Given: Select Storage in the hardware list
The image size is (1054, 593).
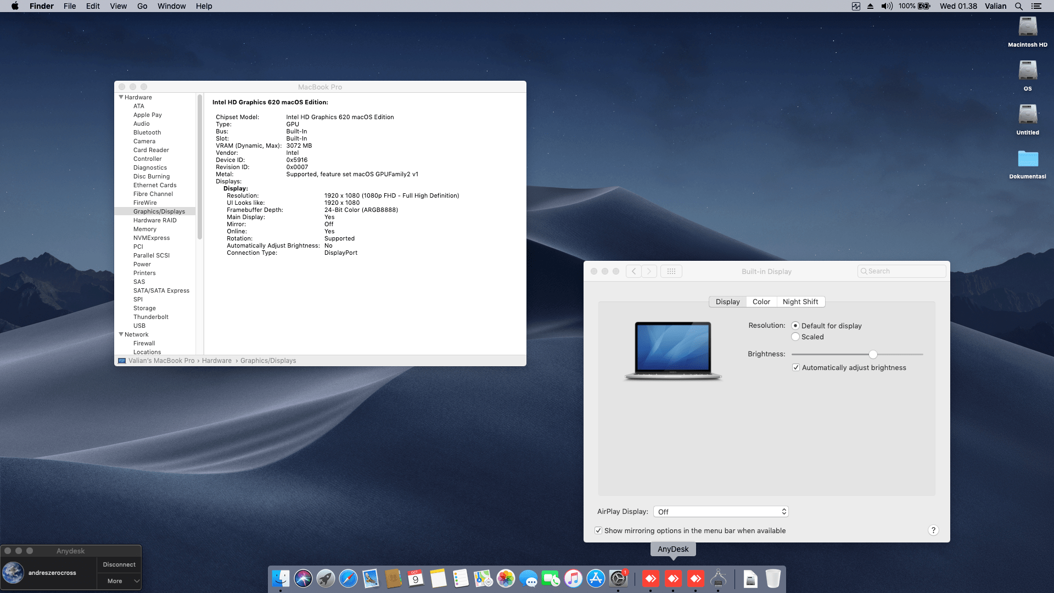Looking at the screenshot, I should pos(144,308).
